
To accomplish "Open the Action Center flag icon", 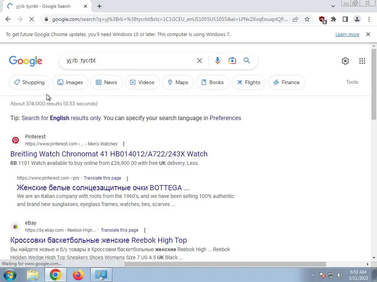I will pos(322,275).
